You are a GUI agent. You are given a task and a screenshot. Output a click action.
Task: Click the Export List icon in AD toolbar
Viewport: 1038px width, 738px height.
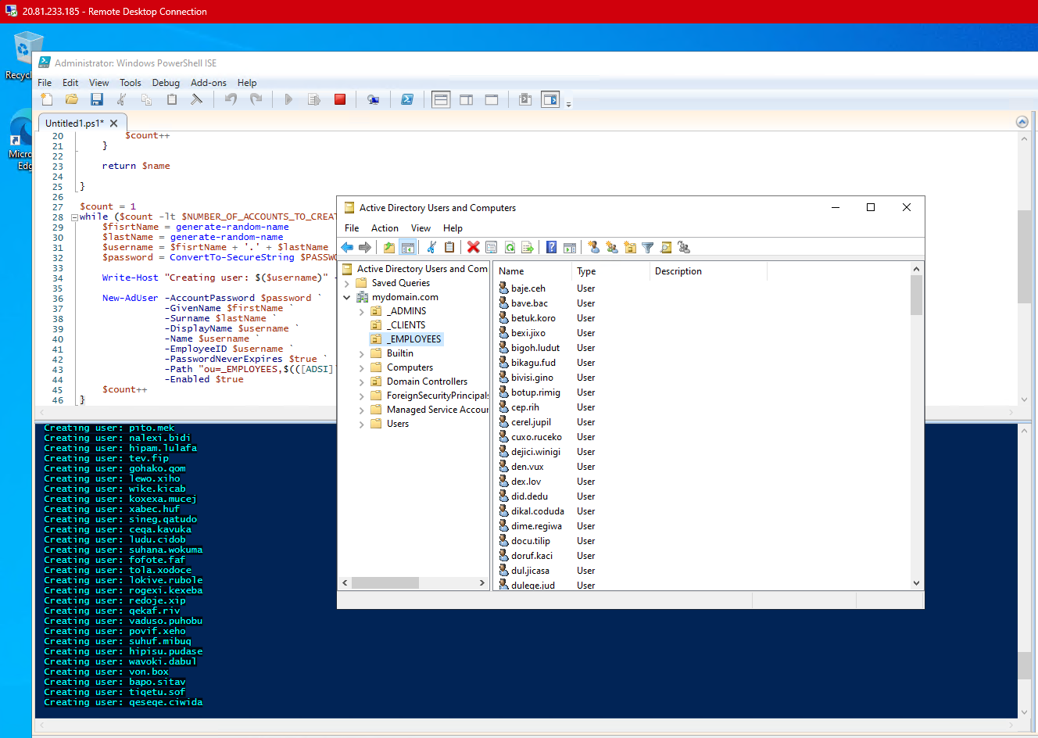point(528,247)
